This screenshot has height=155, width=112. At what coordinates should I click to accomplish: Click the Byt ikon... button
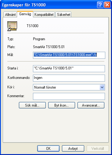(62, 105)
